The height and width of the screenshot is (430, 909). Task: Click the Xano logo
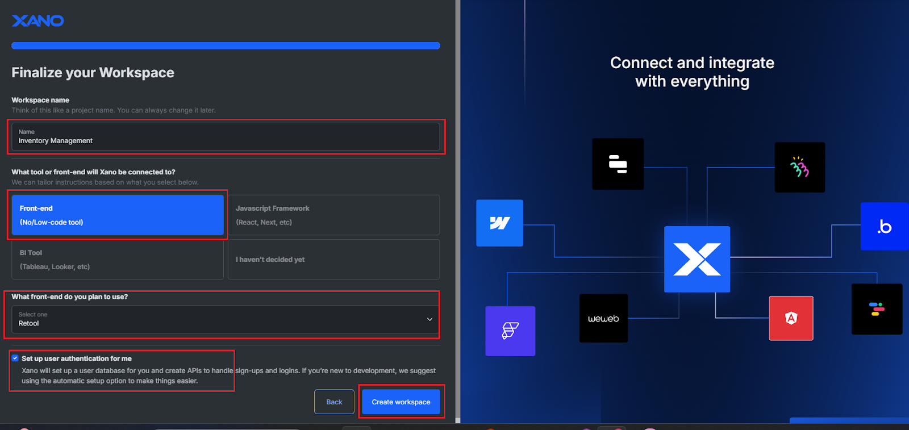tap(37, 20)
